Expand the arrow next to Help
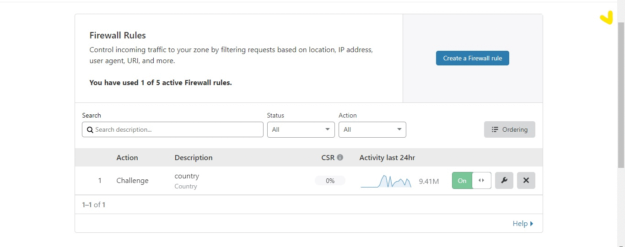 coord(532,224)
